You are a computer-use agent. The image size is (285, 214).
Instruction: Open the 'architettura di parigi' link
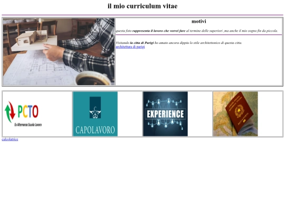pyautogui.click(x=130, y=47)
